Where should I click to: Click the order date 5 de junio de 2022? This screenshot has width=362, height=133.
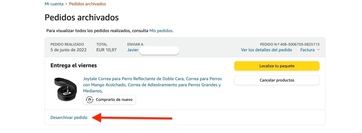point(69,50)
